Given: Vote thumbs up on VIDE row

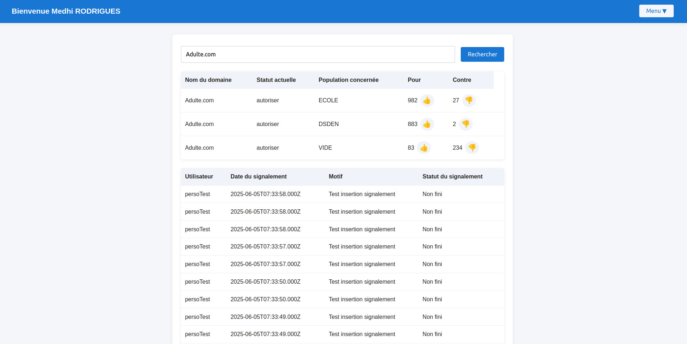Looking at the screenshot, I should [424, 148].
